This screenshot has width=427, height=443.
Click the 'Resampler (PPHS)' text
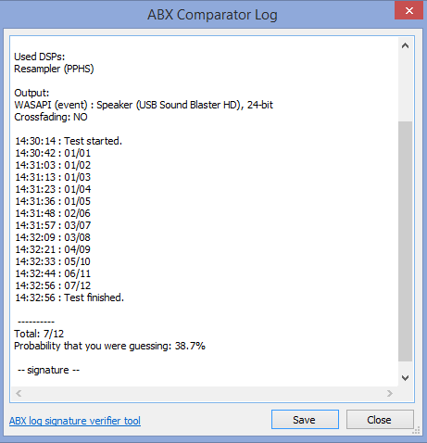(x=54, y=69)
